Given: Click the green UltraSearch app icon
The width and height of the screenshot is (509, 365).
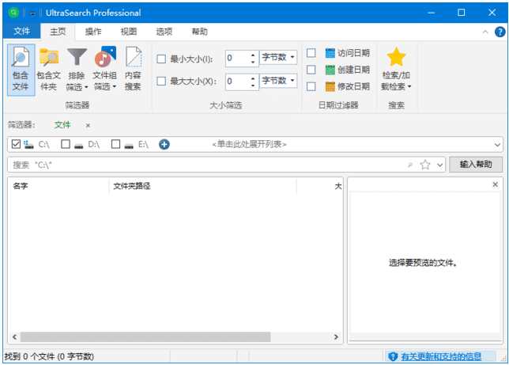Looking at the screenshot, I should coord(13,13).
